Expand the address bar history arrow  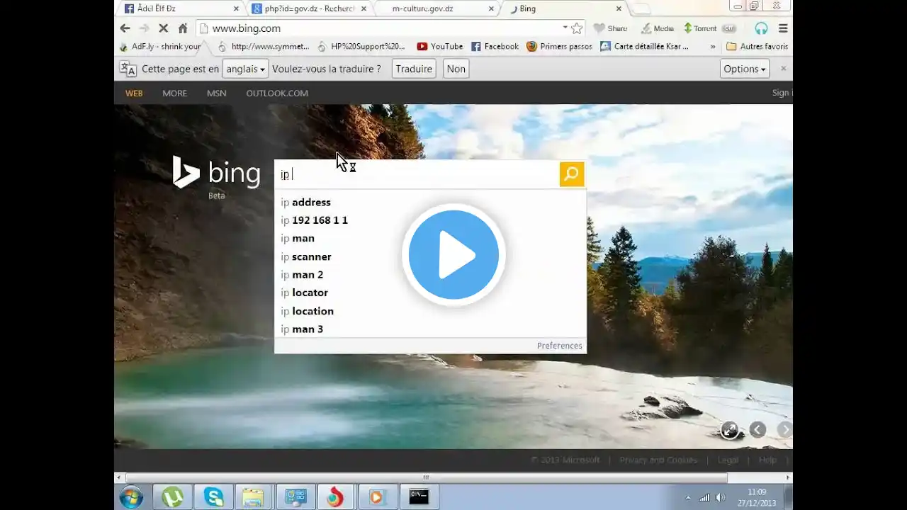point(565,28)
